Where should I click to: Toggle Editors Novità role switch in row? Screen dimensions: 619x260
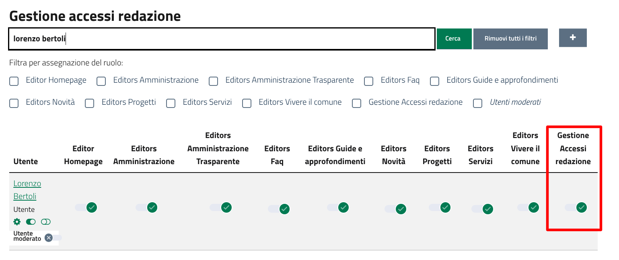pyautogui.click(x=395, y=209)
